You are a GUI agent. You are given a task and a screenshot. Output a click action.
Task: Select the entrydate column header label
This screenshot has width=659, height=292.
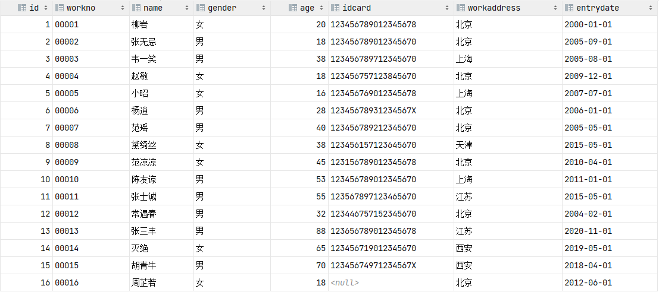[598, 8]
